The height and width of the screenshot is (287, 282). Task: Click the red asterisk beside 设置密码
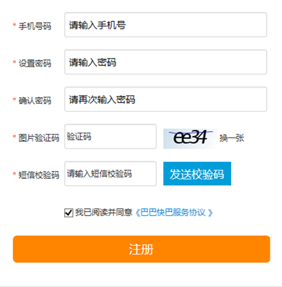click(14, 63)
